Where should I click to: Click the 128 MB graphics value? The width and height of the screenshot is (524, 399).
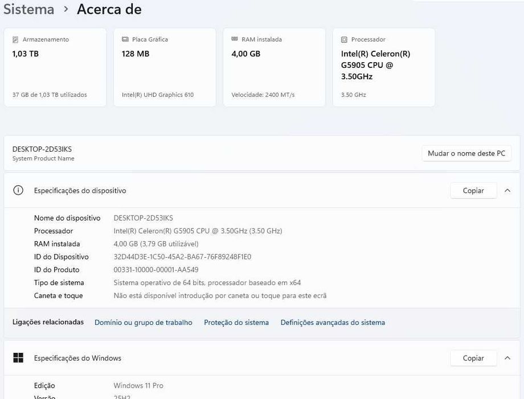pyautogui.click(x=136, y=54)
